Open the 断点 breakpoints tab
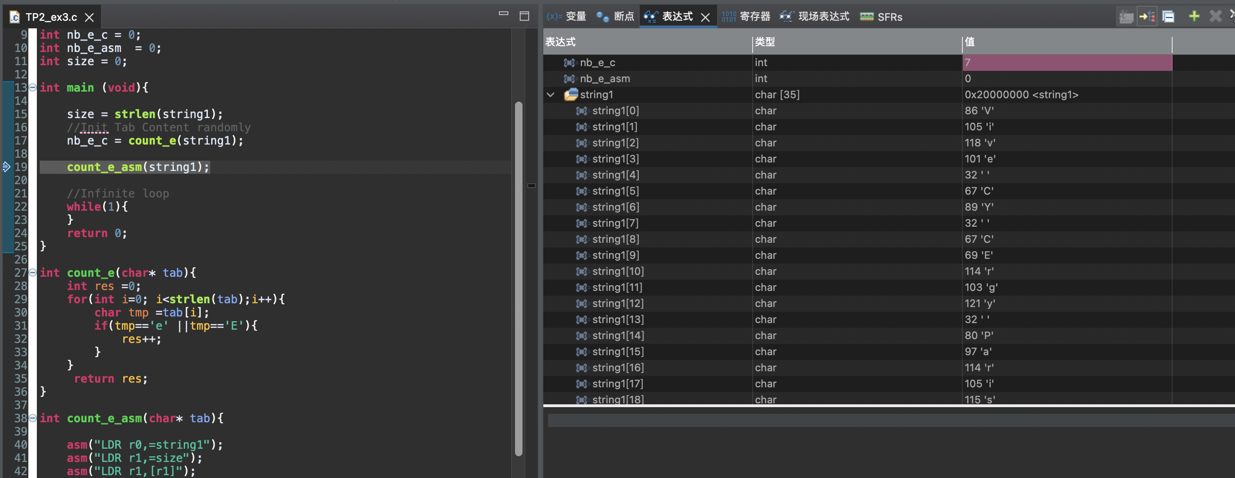The image size is (1235, 478). [615, 17]
